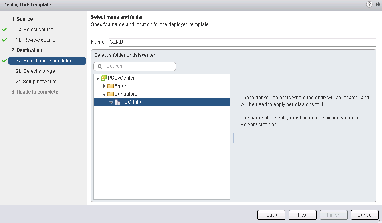Viewport: 382px width, 223px height.
Task: Click the double-arrow expand icon in title bar
Action: 378,4
